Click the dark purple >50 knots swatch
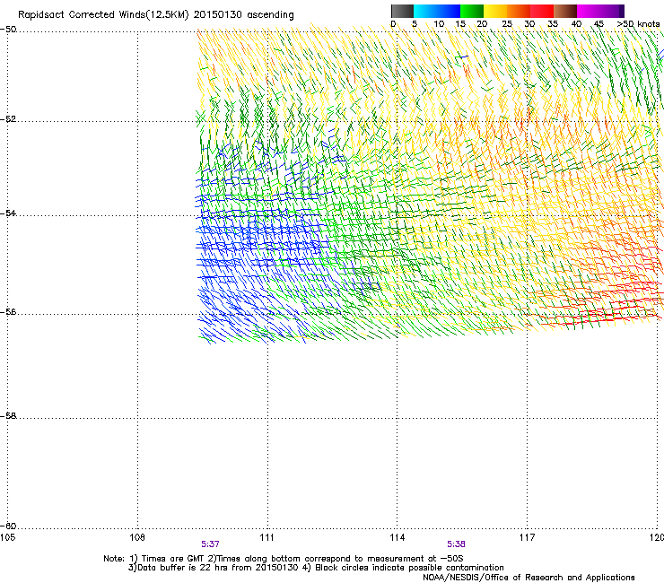664x583 pixels. [622, 11]
